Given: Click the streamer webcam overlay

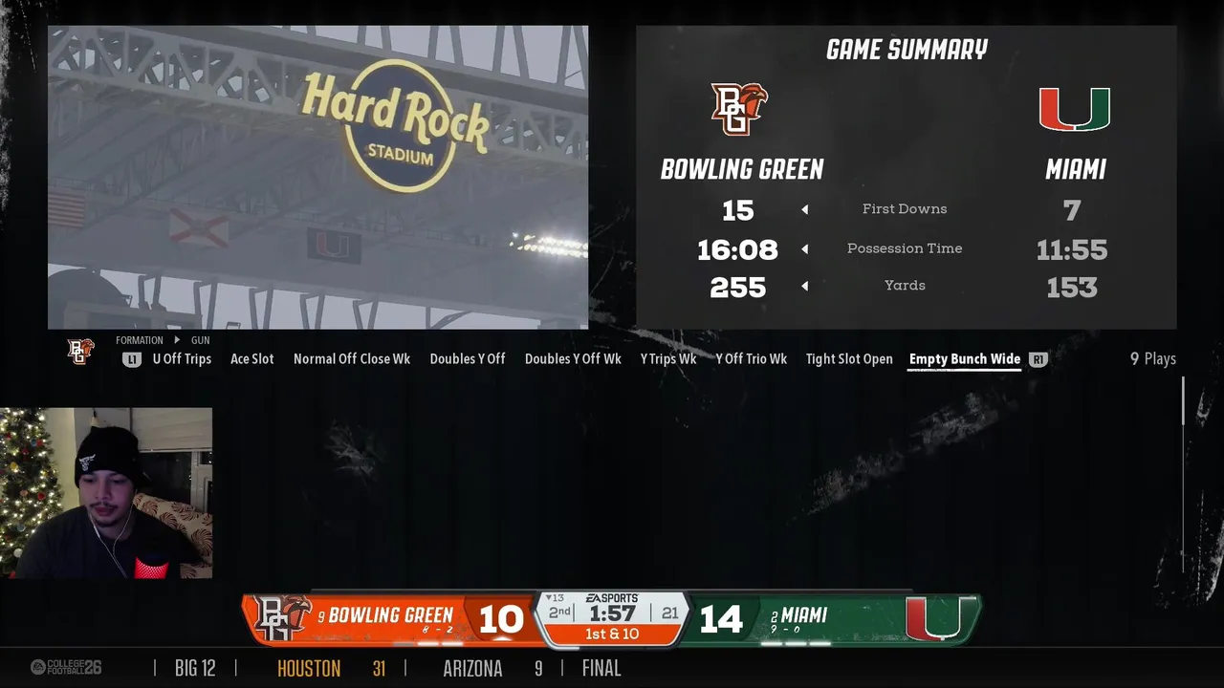Looking at the screenshot, I should [x=106, y=493].
